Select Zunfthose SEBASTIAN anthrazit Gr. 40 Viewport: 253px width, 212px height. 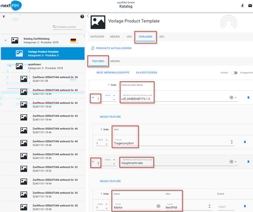click(43, 92)
